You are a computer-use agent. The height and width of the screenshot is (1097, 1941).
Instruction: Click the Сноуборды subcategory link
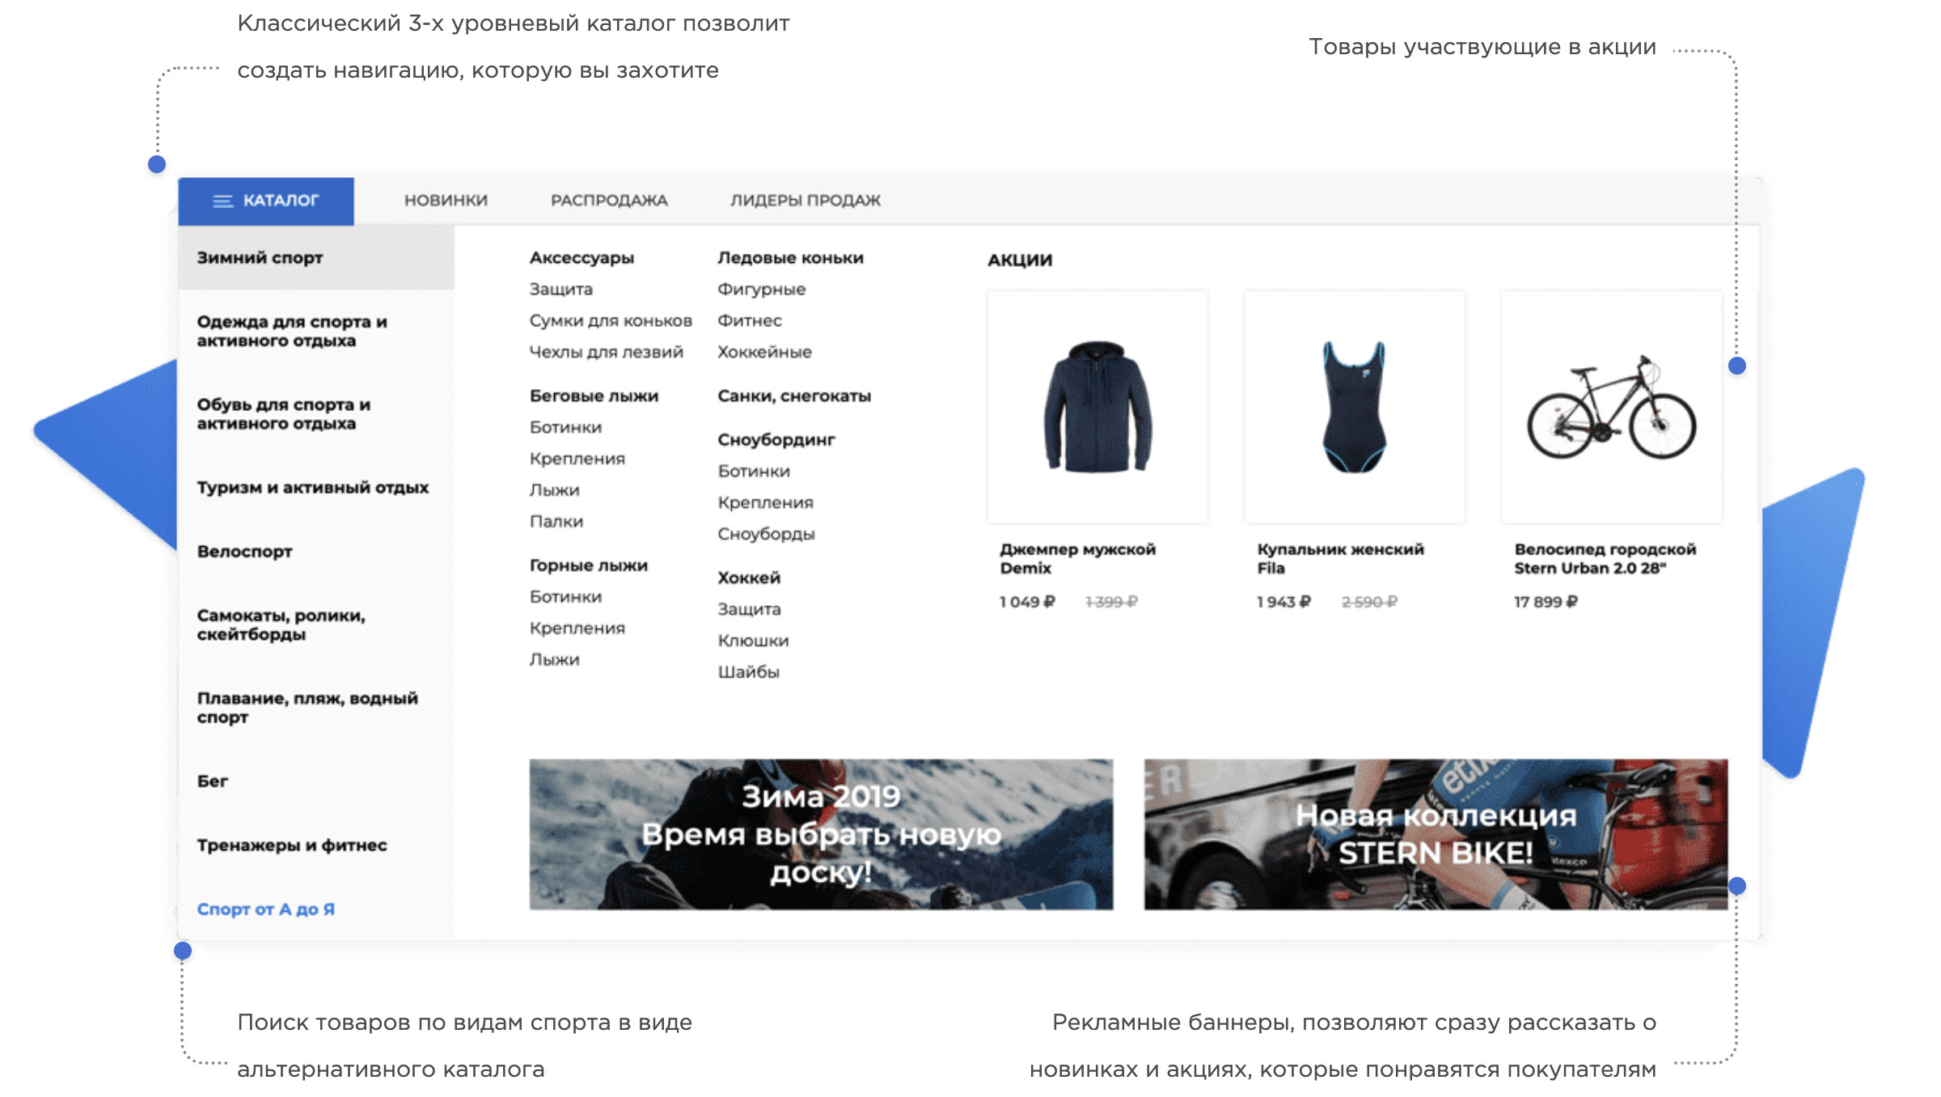point(765,534)
